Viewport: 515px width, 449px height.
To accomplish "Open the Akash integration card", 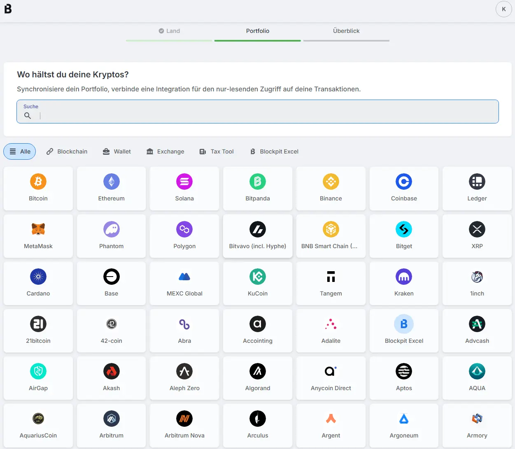I will coord(111,378).
